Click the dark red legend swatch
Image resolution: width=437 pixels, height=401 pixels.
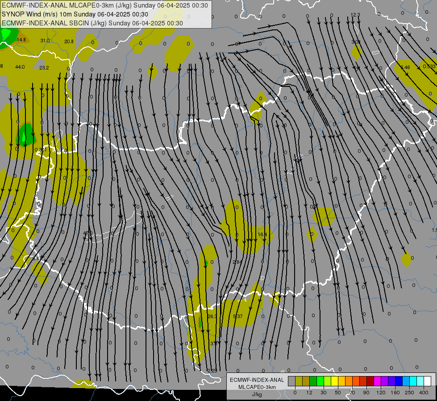[x=370, y=381]
